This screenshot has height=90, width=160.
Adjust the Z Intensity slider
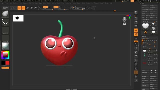(61, 9)
